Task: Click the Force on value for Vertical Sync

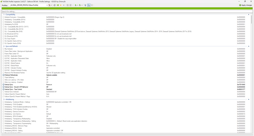Action: (x=49, y=85)
